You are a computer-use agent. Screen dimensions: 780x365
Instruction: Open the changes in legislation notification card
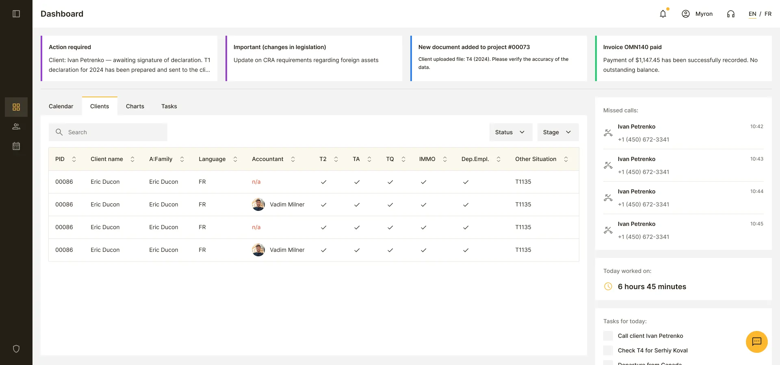coord(314,58)
